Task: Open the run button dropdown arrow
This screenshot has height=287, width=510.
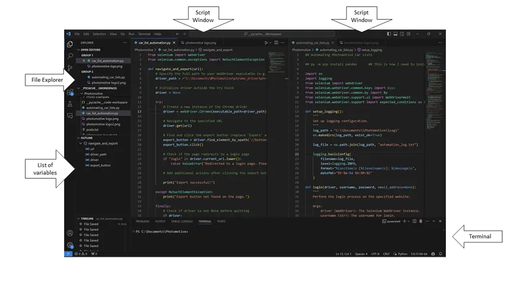Action: click(270, 43)
